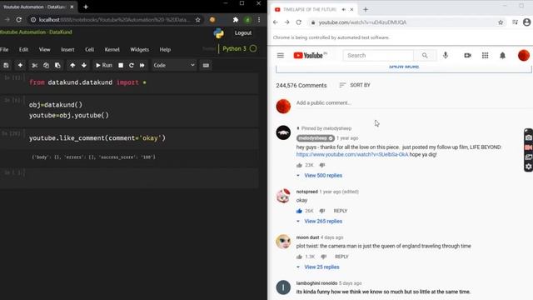Bookmark the Jupyter page with the star

pos(198,20)
